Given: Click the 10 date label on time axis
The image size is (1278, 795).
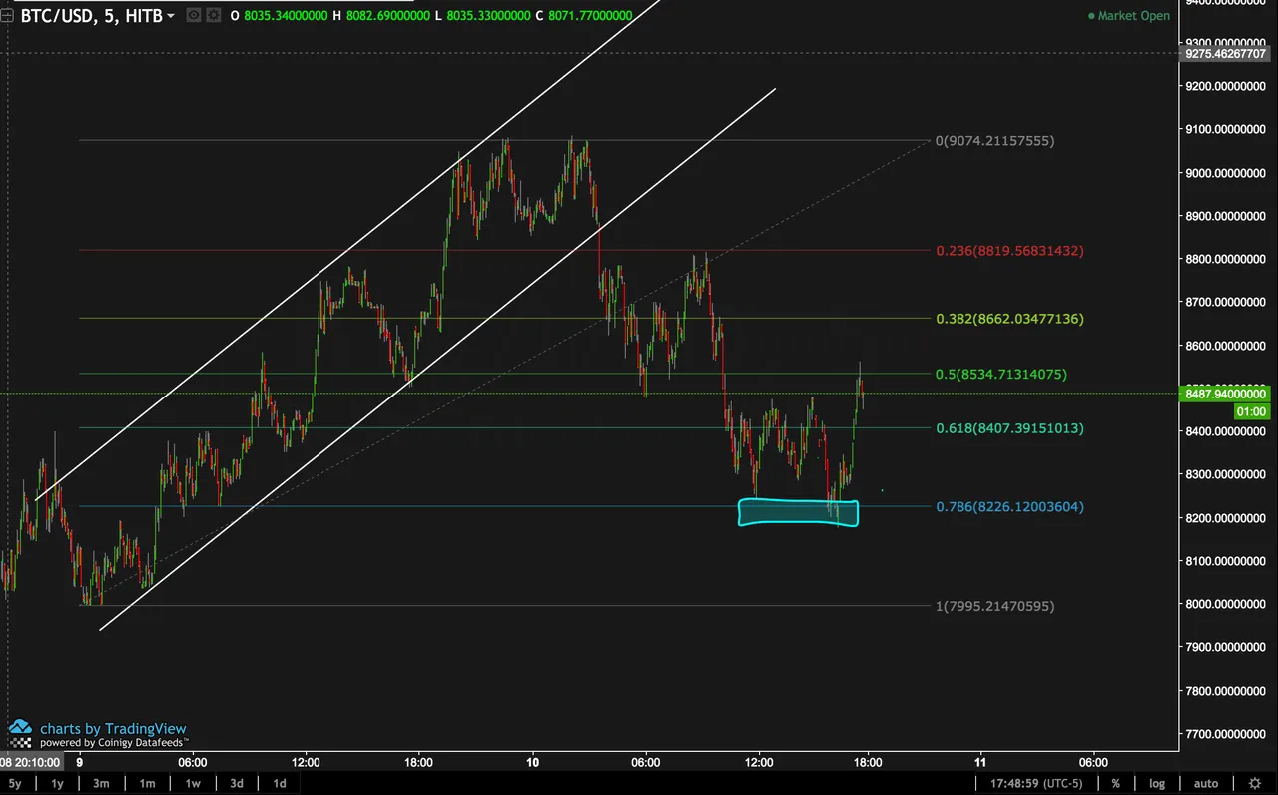Looking at the screenshot, I should click(532, 762).
